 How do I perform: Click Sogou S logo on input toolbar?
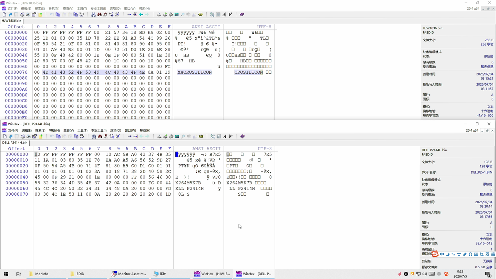click(435, 254)
